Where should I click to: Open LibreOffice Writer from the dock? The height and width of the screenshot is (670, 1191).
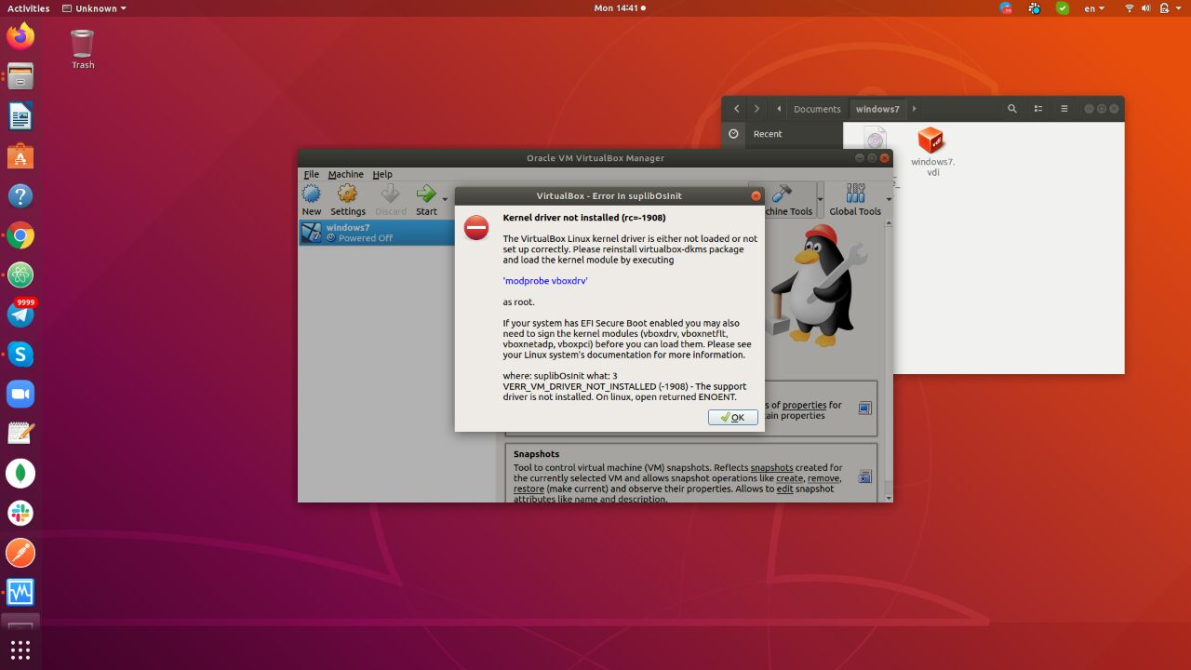coord(20,116)
